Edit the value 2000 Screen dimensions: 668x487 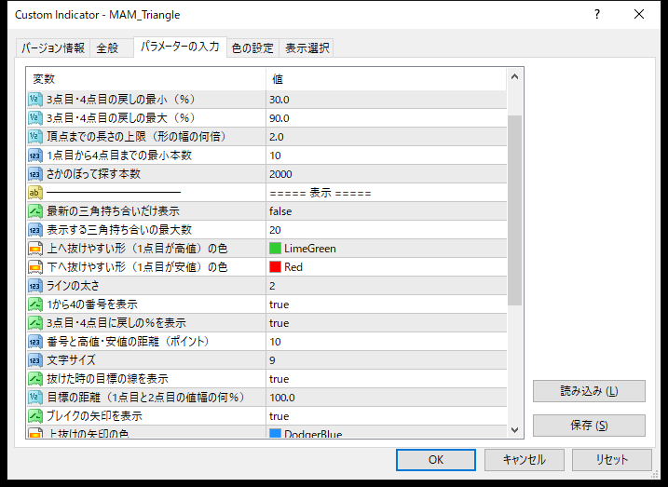click(386, 174)
